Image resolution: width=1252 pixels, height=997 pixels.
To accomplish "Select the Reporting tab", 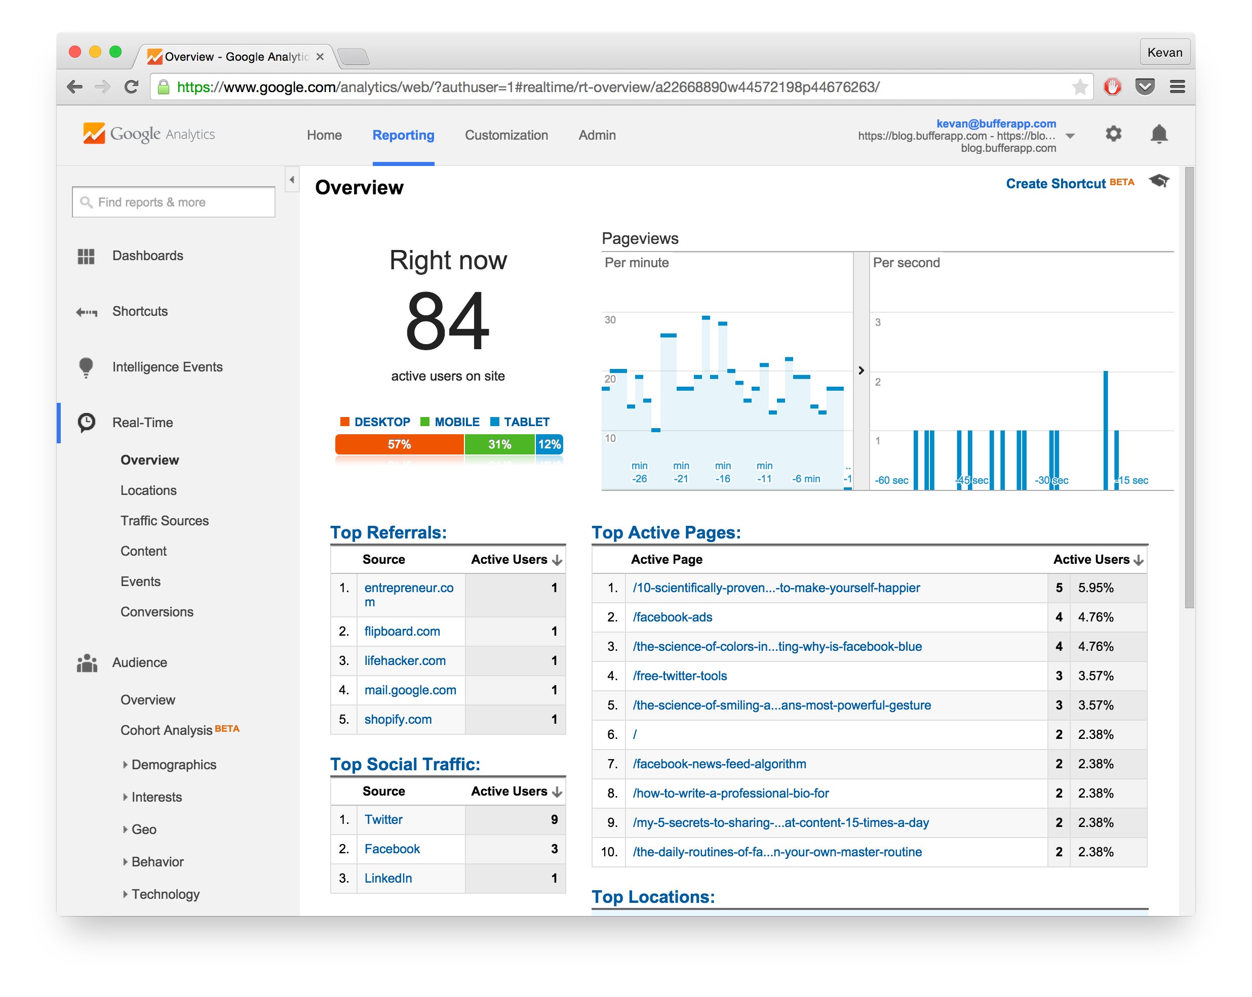I will [x=403, y=135].
